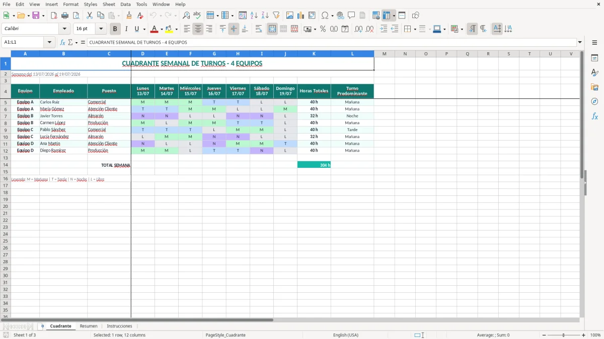Click the Spelling check icon
604x339 pixels.
click(x=197, y=16)
